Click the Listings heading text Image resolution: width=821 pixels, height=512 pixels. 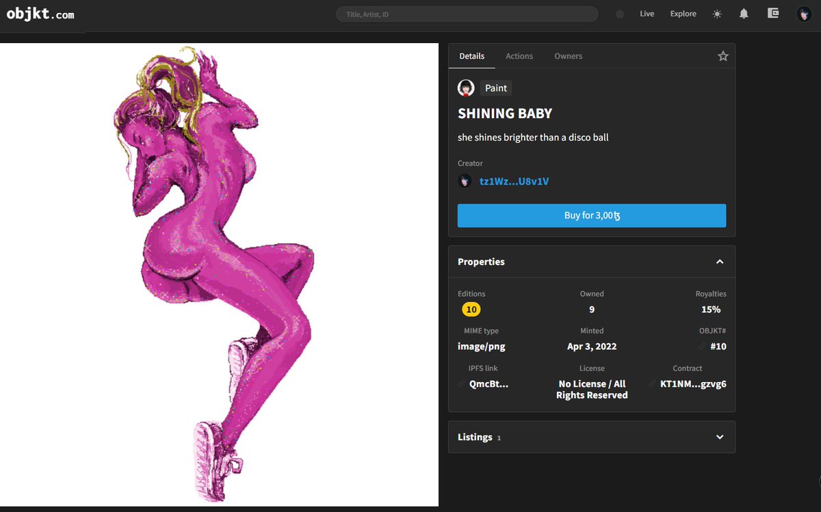[x=475, y=437]
